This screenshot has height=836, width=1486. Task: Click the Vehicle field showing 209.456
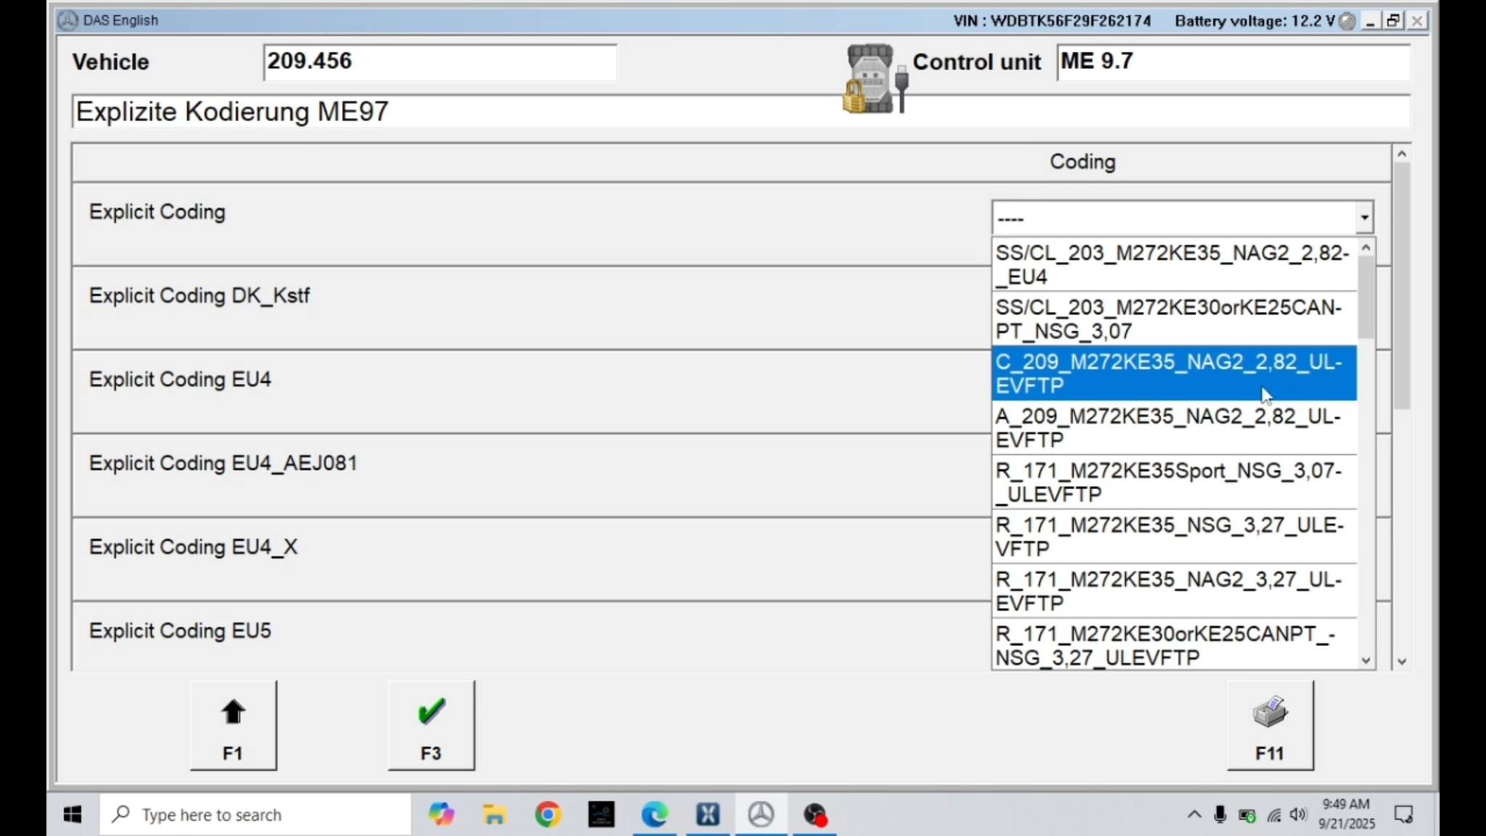(440, 62)
